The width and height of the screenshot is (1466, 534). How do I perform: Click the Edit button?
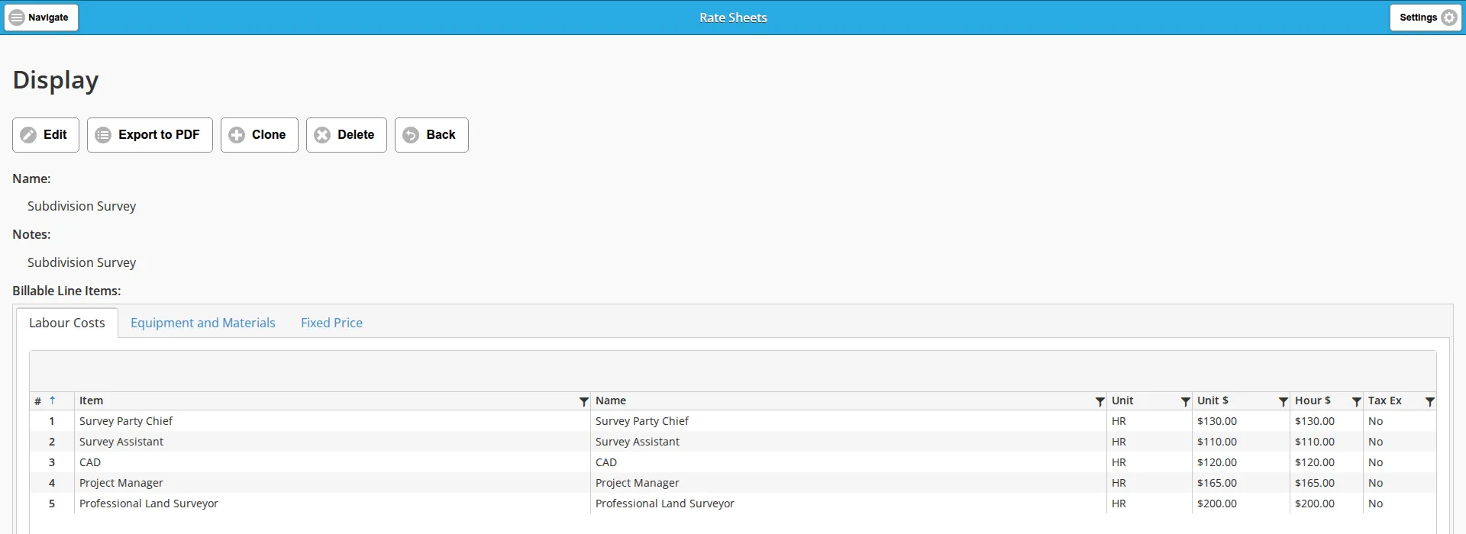46,135
